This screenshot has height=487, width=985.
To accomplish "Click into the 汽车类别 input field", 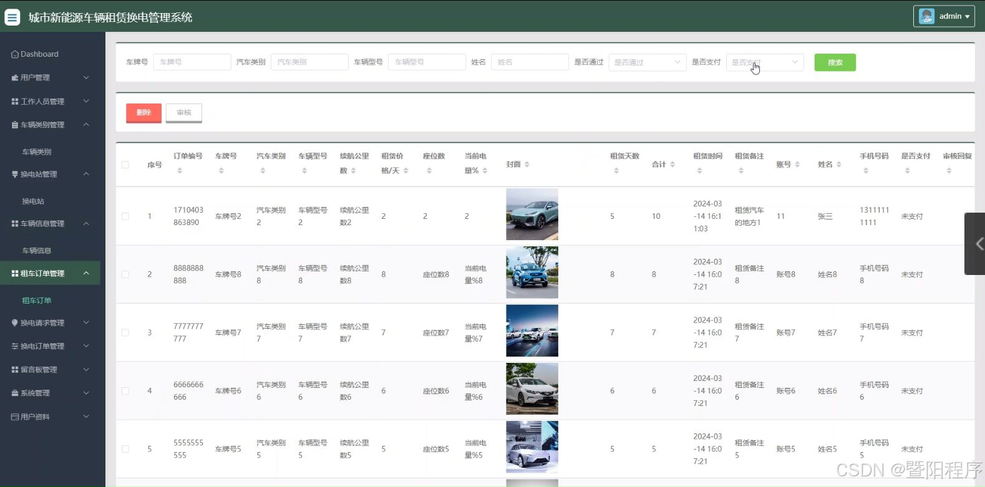I will [309, 62].
